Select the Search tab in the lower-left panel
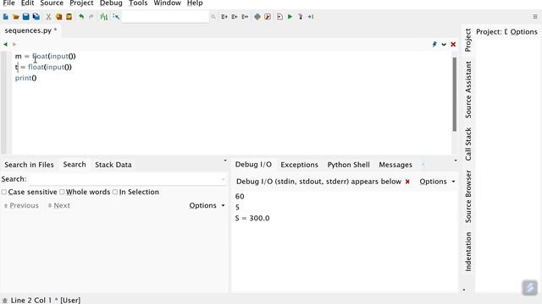Viewport: 542px width, 304px height. pos(75,165)
